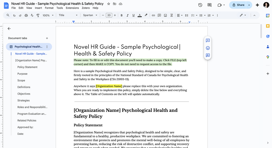272x148 pixels.
Task: Expand the side panel chevron
Action: 268,143
